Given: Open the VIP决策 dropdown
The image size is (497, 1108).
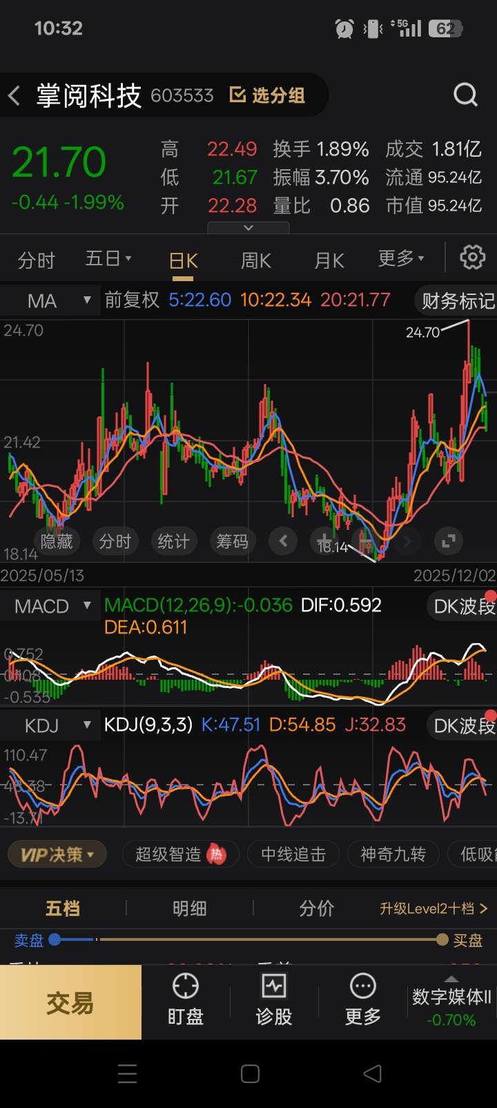Looking at the screenshot, I should click(x=57, y=854).
